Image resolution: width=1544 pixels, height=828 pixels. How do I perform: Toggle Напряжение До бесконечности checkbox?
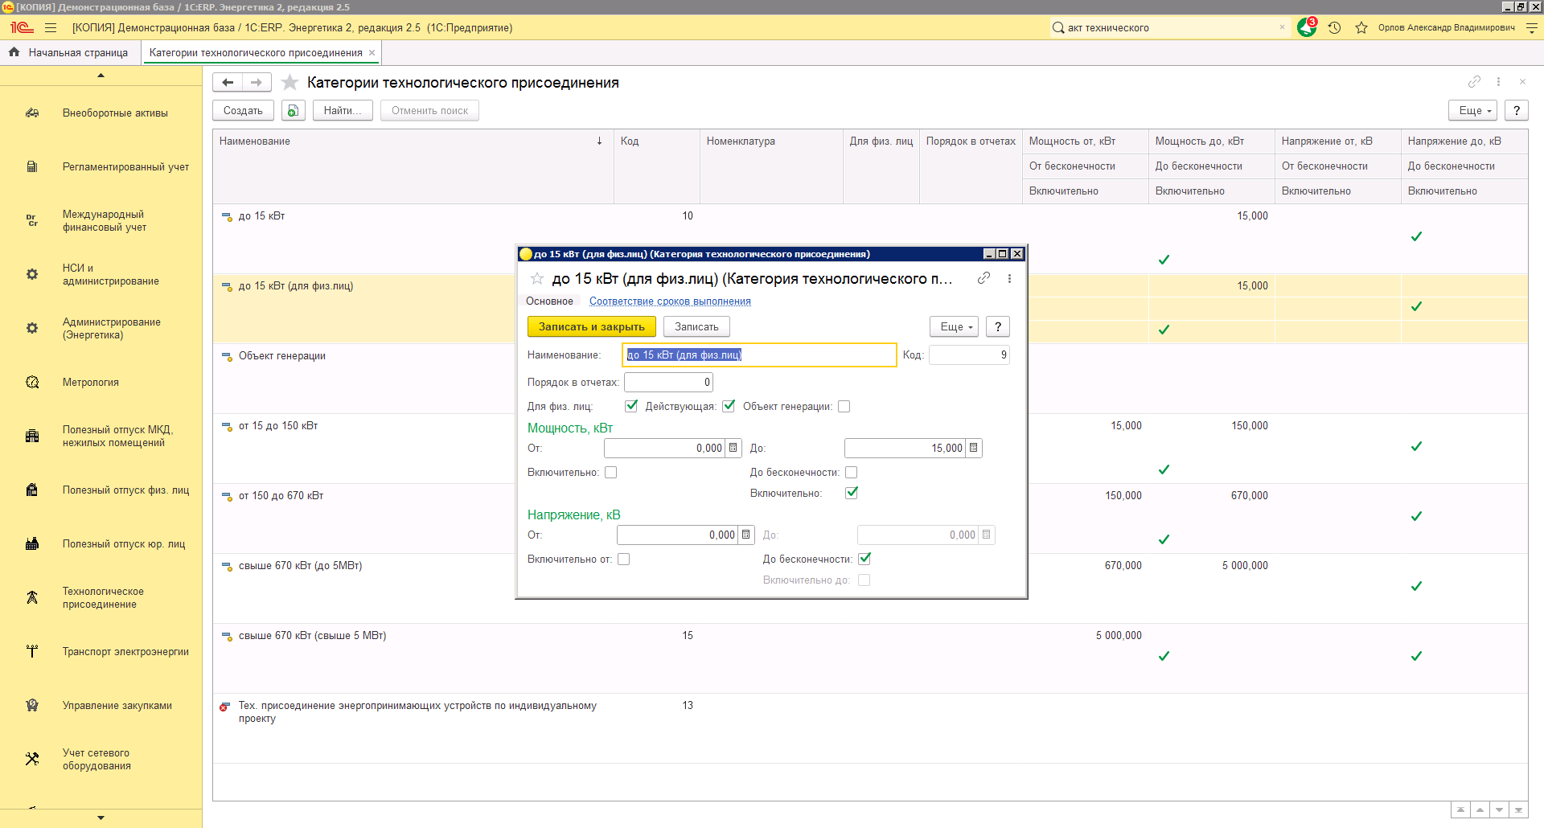point(864,559)
